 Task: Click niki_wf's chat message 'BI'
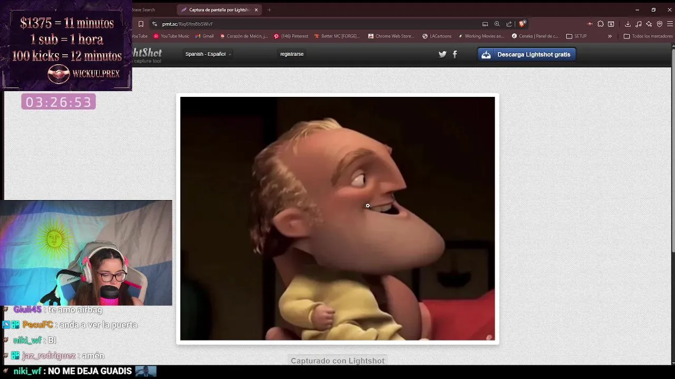pyautogui.click(x=52, y=340)
